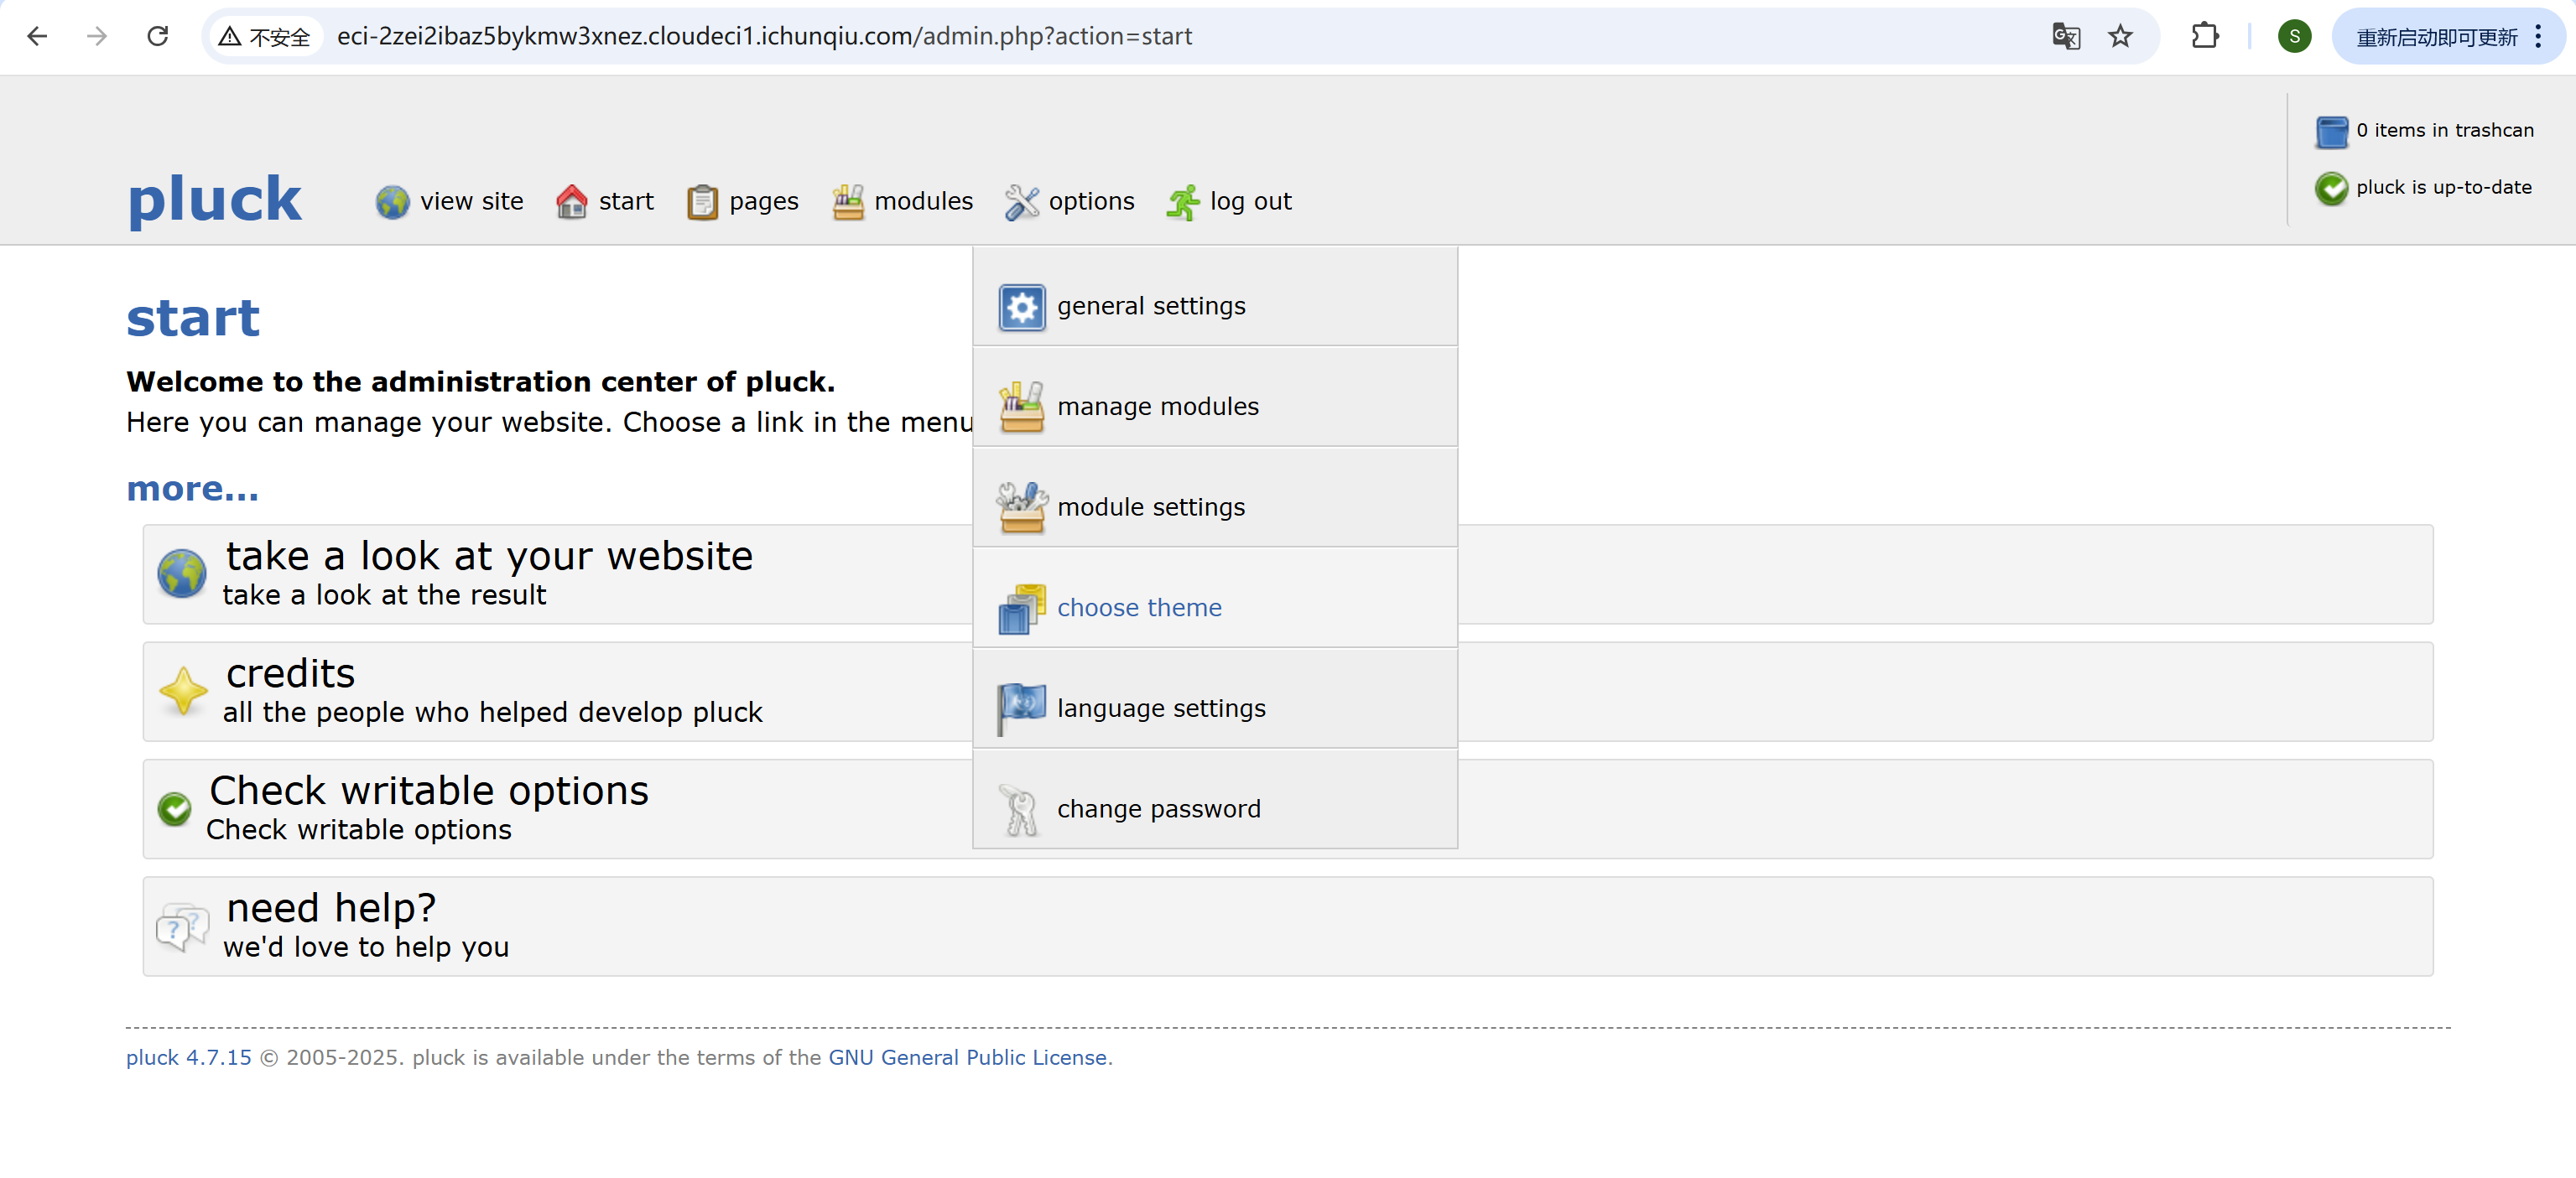The height and width of the screenshot is (1178, 2576).
Task: Click the browser address bar URL
Action: click(x=764, y=37)
